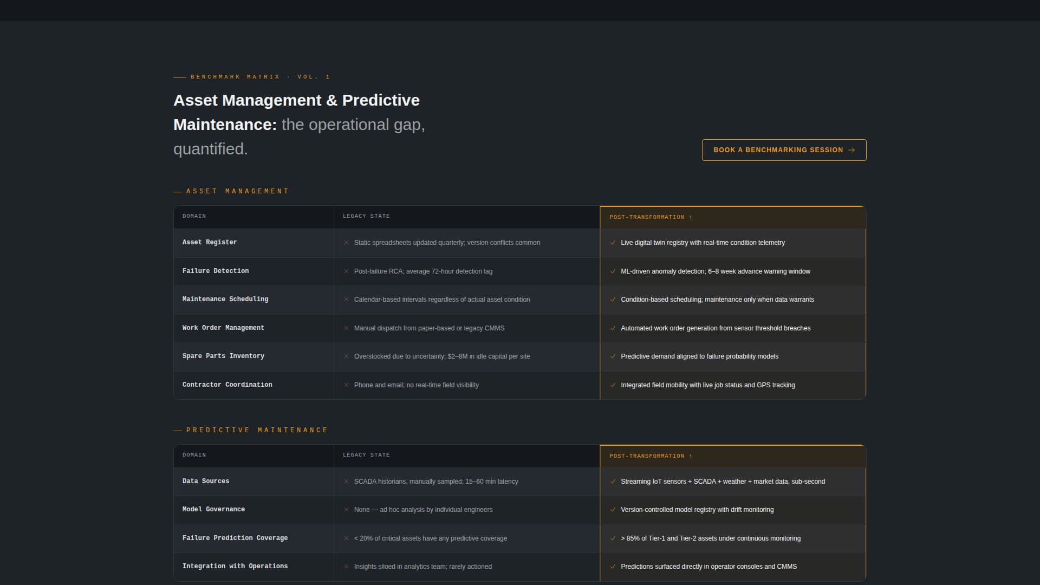Viewport: 1040px width, 585px height.
Task: Click the X icon beside Overstocked due to uncertainty
Action: 346,356
